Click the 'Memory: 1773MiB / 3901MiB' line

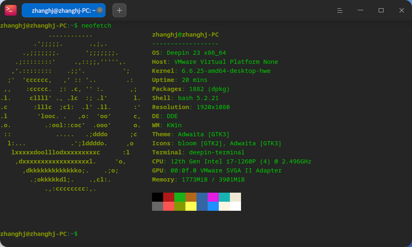coord(198,179)
